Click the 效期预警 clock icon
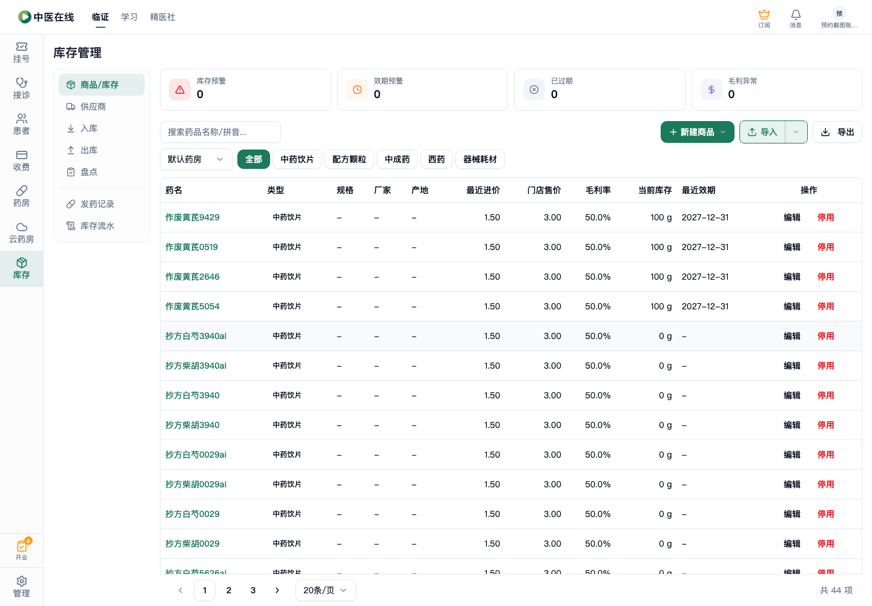 click(x=357, y=90)
